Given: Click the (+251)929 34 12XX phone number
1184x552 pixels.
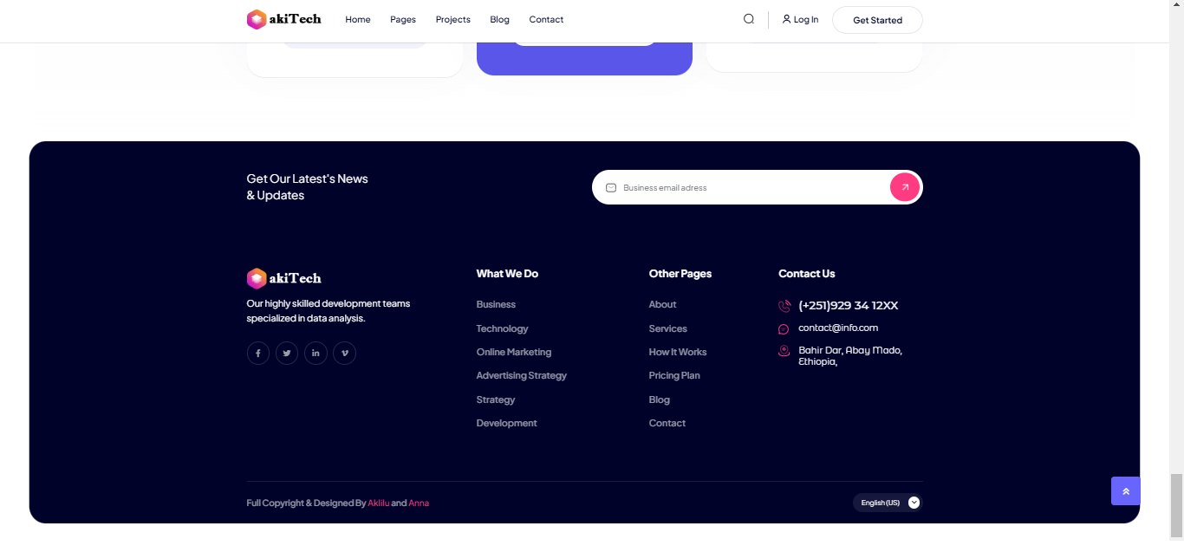Looking at the screenshot, I should pyautogui.click(x=849, y=305).
